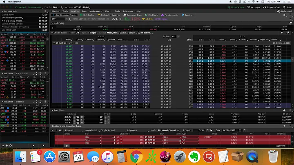Collapse the Underlying section
The width and height of the screenshot is (294, 165).
[52, 23]
